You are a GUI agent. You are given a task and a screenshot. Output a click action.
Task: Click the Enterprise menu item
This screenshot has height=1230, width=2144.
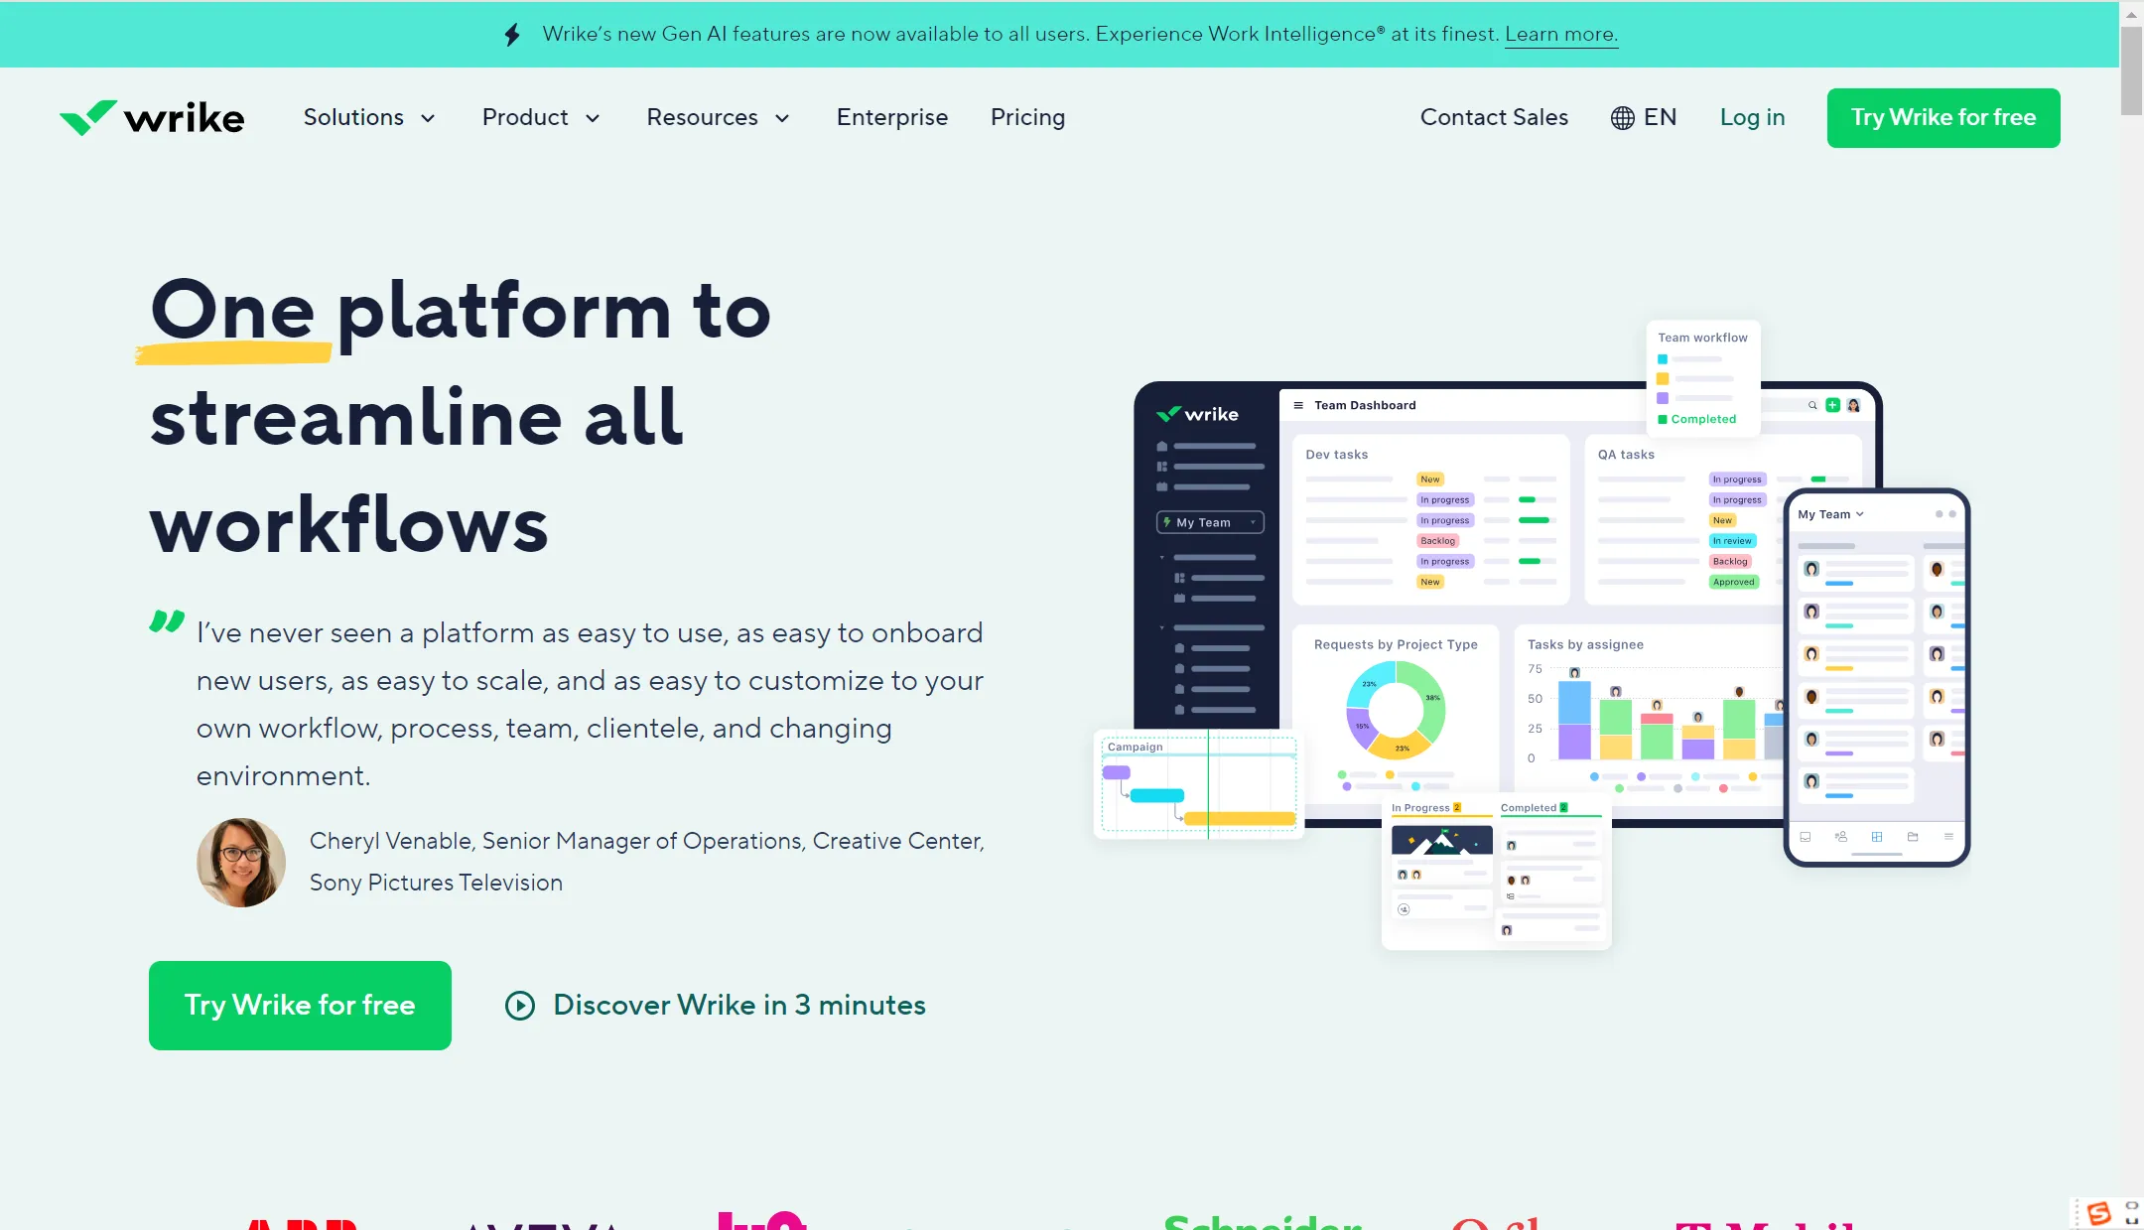892,116
